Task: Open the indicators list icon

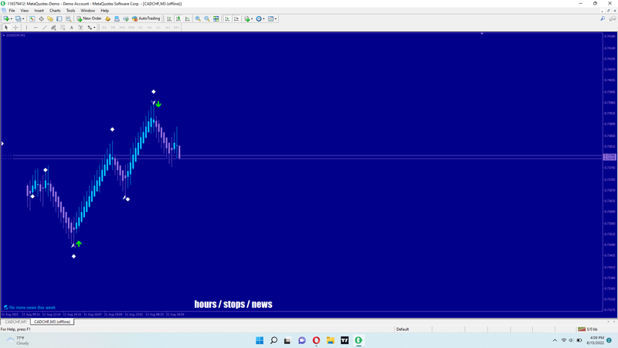Action: coord(246,19)
